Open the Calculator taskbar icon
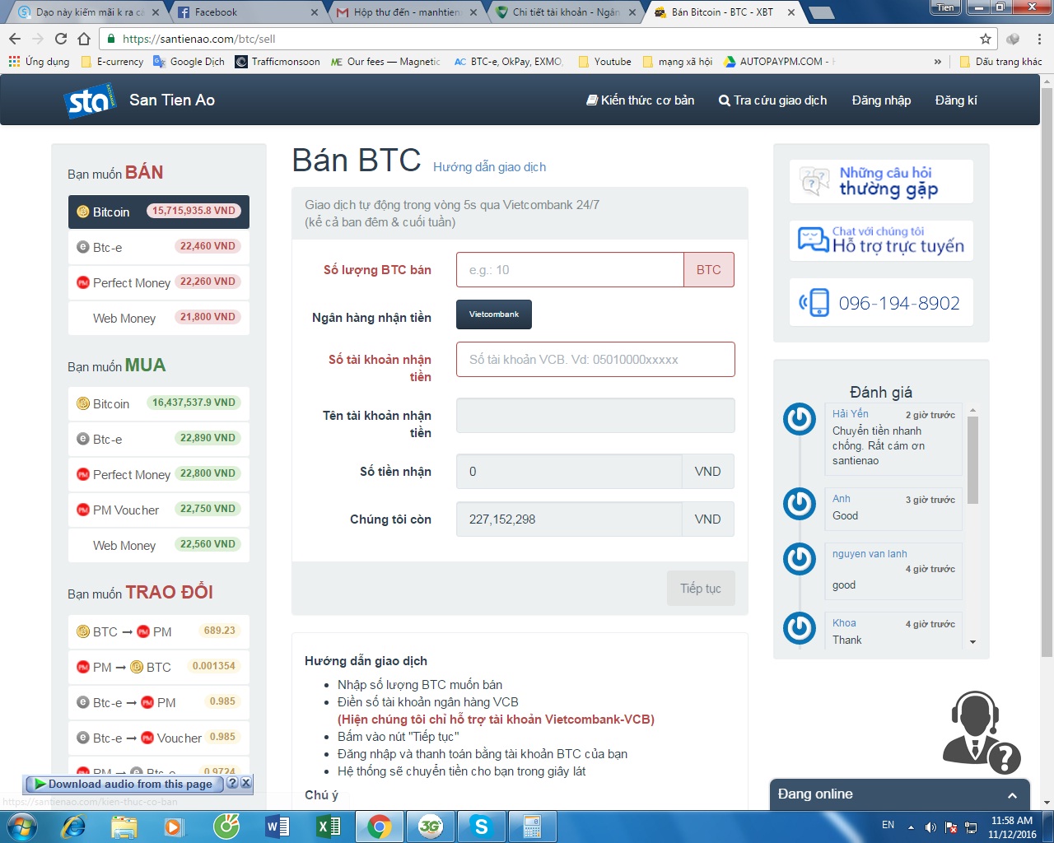 [x=532, y=826]
